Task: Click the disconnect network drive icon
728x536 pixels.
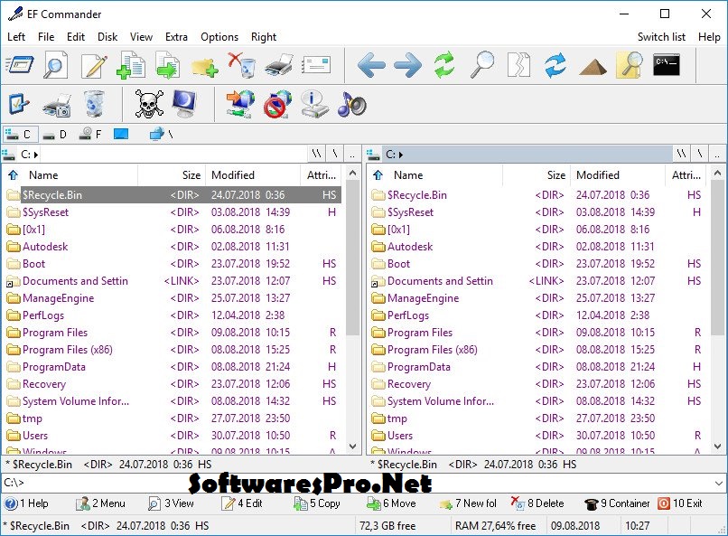Action: (277, 102)
